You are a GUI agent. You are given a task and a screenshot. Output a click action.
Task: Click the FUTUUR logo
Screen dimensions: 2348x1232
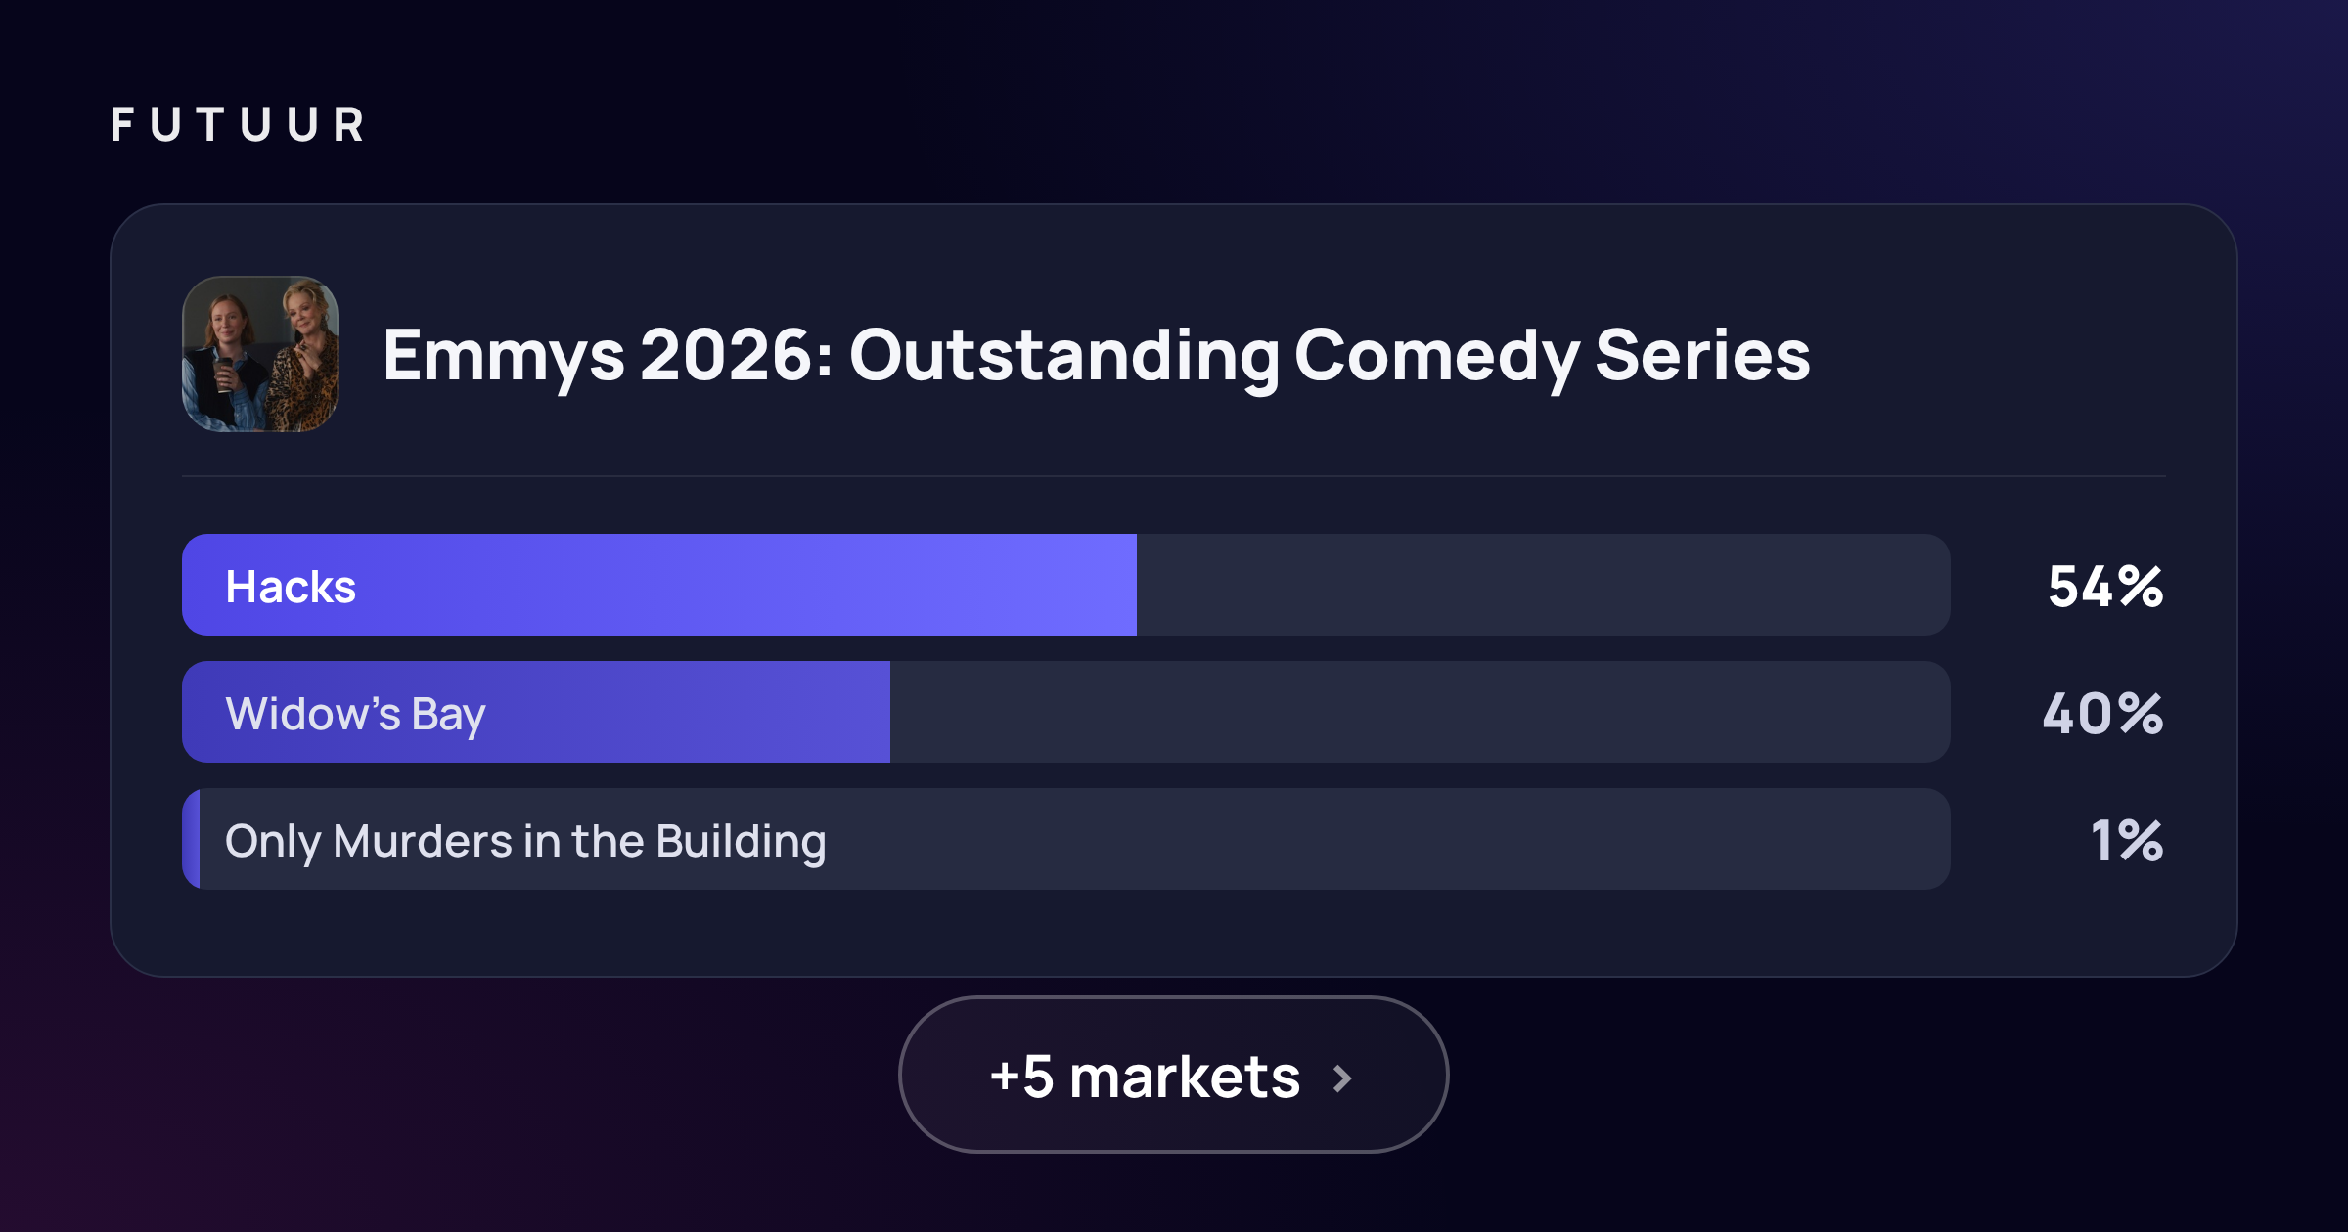tap(238, 125)
